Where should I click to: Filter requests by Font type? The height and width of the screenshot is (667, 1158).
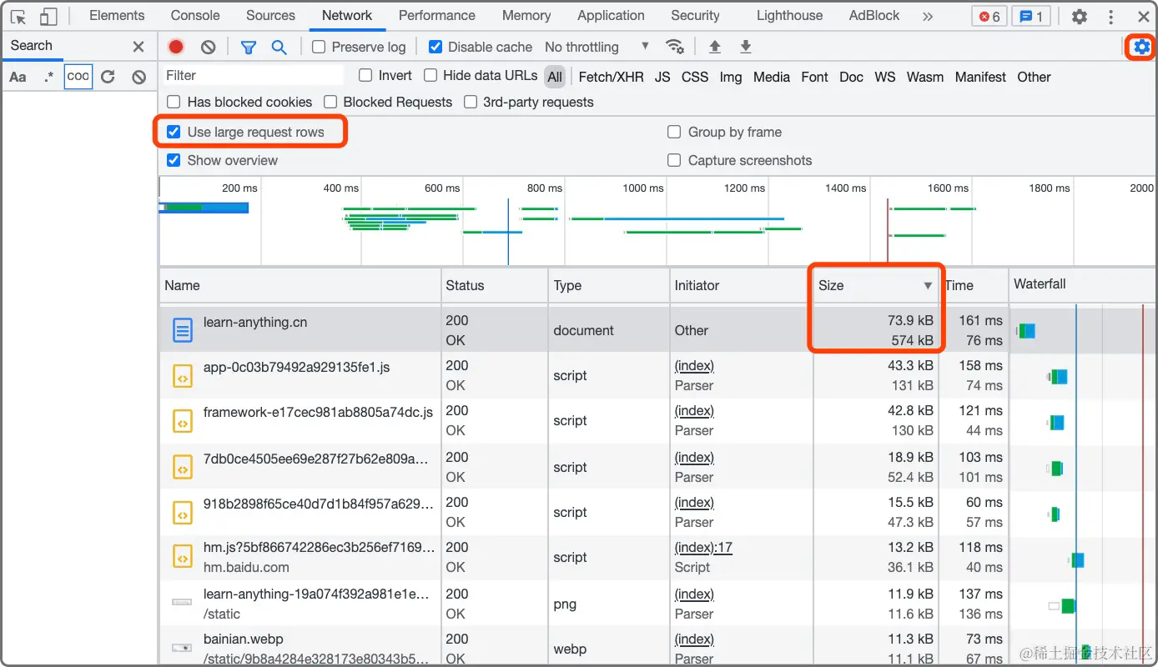tap(814, 77)
